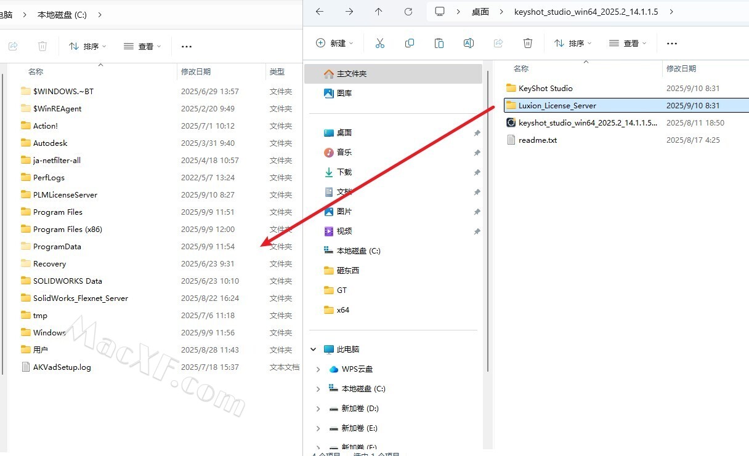Expand the 新加卷 (D:) tree node
The width and height of the screenshot is (749, 456).
[x=318, y=409]
